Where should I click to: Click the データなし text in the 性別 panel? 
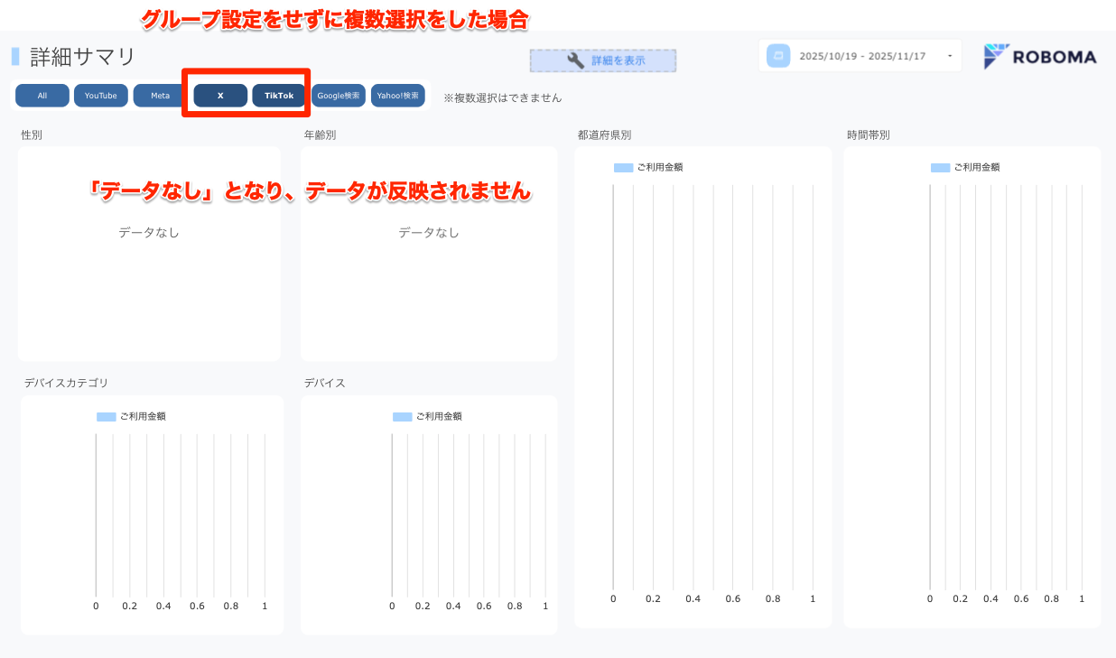(x=149, y=233)
